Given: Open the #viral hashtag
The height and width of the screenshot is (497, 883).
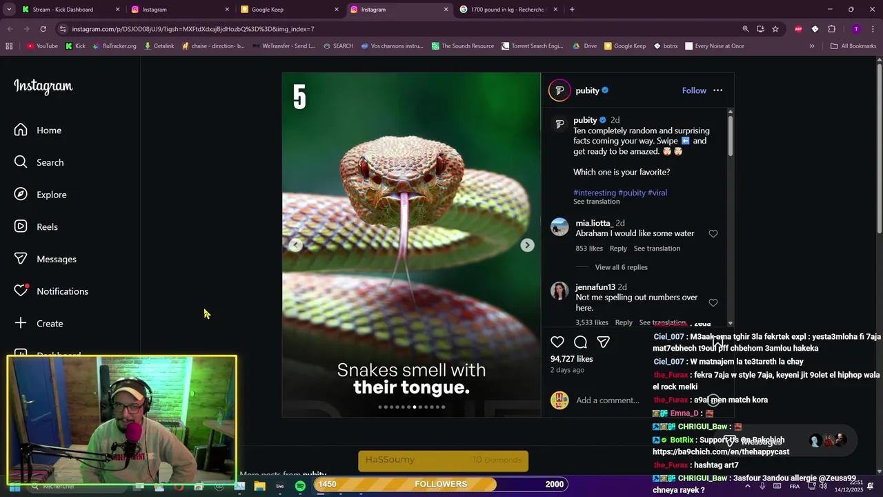Looking at the screenshot, I should [657, 193].
